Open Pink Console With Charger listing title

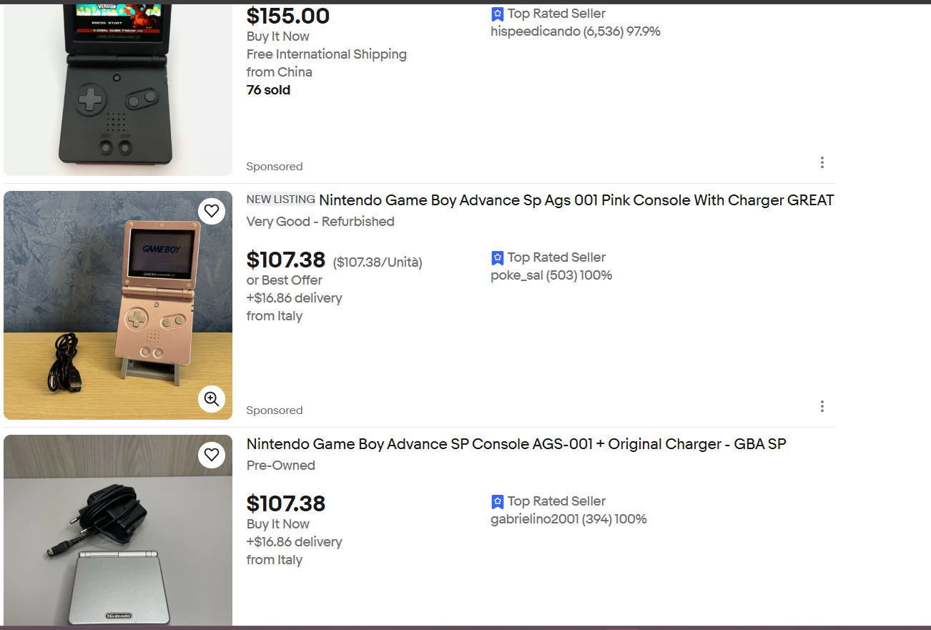pyautogui.click(x=576, y=200)
